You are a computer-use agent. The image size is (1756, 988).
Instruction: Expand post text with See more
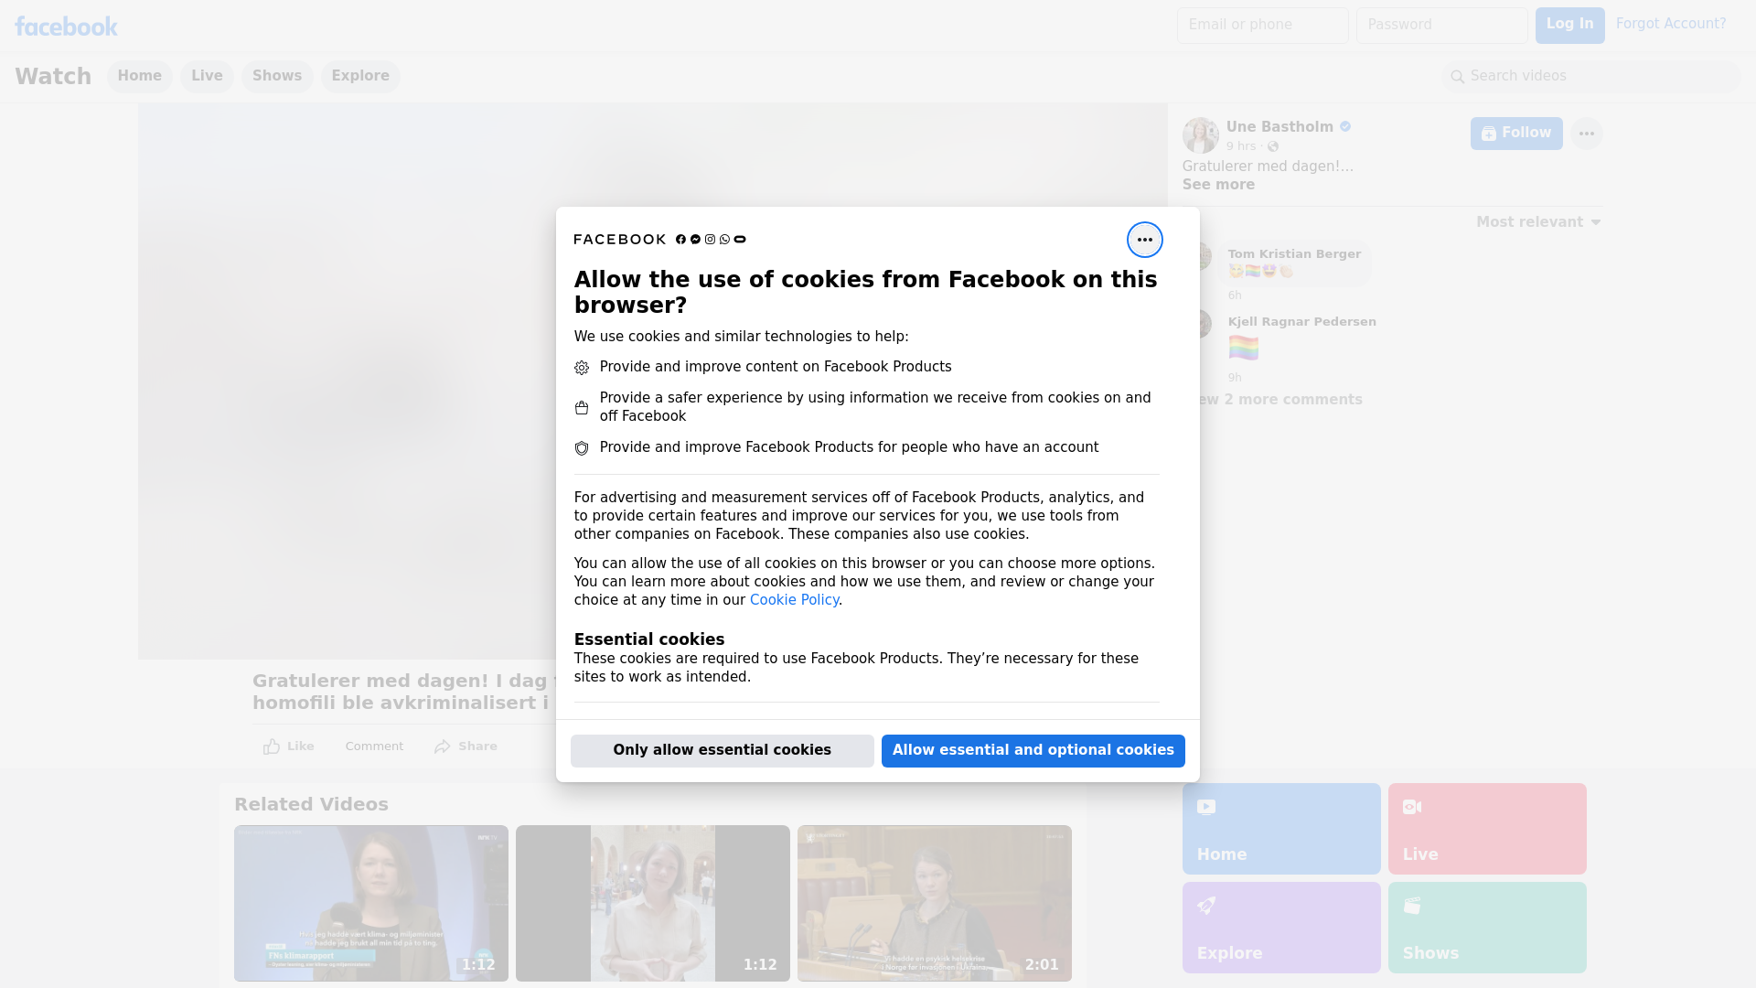[1218, 185]
